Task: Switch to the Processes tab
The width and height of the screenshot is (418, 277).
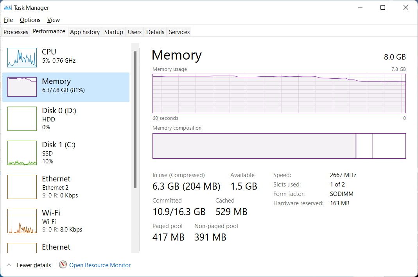Action: [x=16, y=32]
